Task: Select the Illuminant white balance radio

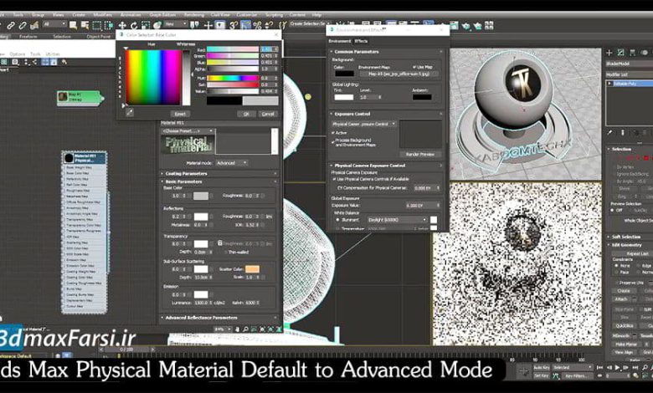Action: pyautogui.click(x=337, y=220)
